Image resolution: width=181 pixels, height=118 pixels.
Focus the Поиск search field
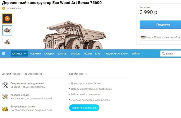pos(171,54)
